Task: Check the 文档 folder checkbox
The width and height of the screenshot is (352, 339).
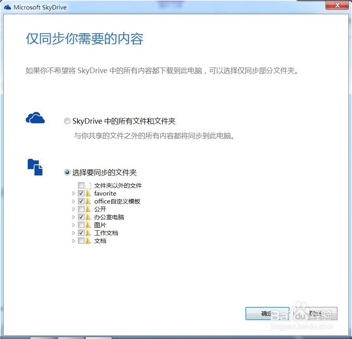Action: tap(81, 241)
